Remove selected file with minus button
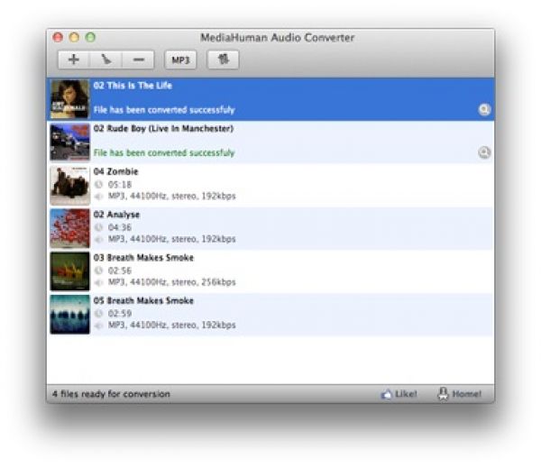 138,60
